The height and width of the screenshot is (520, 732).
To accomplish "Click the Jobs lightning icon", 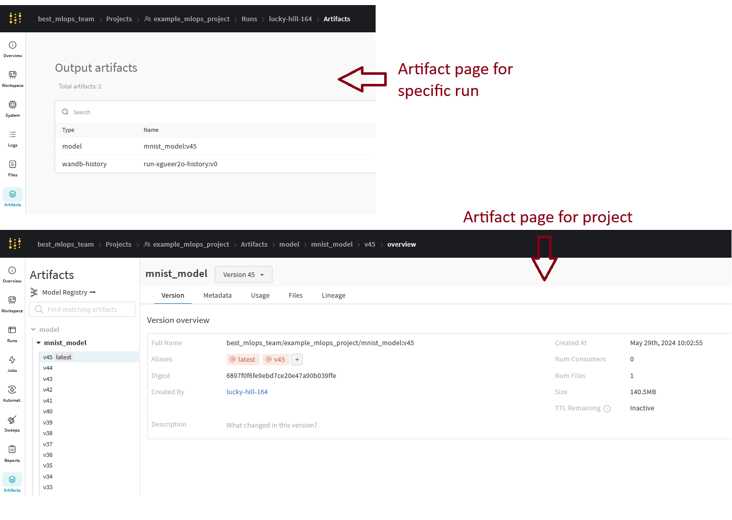I will (x=12, y=360).
